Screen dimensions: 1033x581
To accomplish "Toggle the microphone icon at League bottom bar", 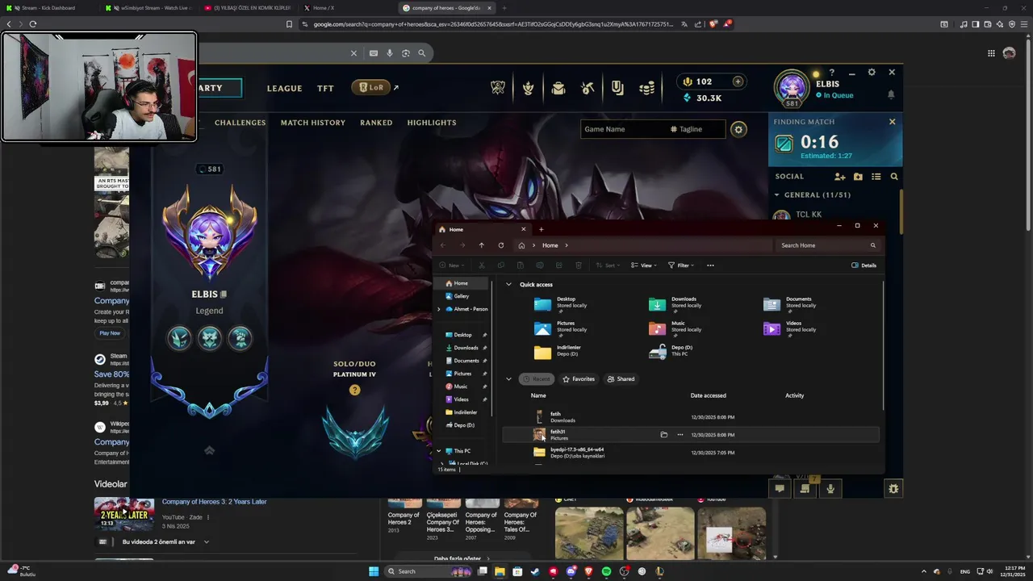I will pos(830,488).
